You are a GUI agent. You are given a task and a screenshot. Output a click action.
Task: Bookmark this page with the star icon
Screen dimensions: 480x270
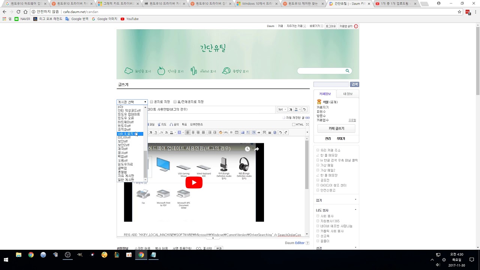coord(459,12)
